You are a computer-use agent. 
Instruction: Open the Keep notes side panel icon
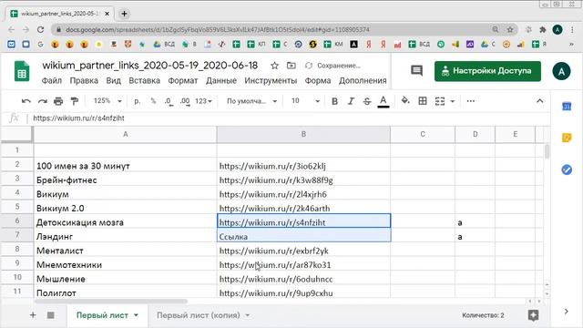[567, 138]
